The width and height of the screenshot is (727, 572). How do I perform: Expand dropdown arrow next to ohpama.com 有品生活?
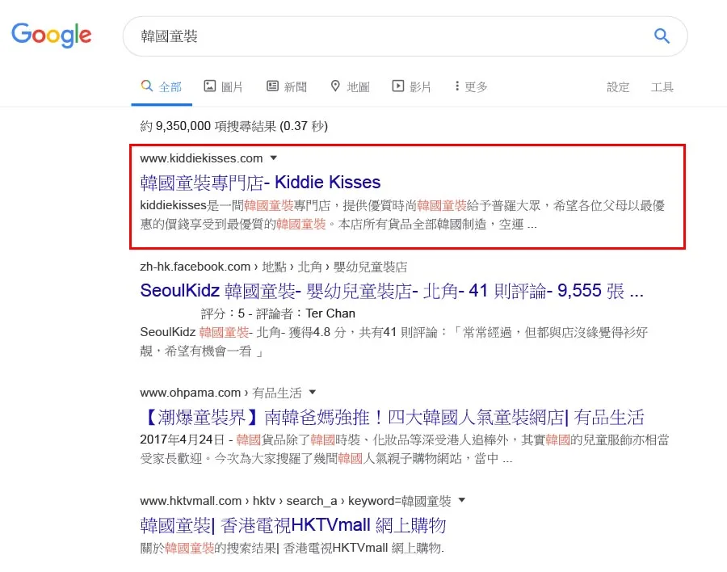[313, 393]
